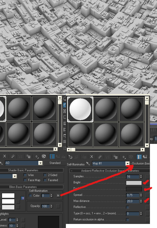Click the Occlusion map type button
The image size is (157, 228).
140,163
